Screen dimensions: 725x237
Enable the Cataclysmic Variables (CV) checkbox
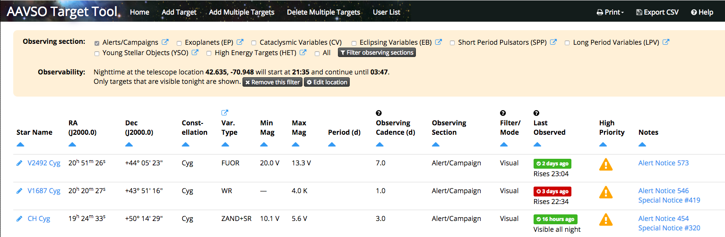tap(254, 43)
